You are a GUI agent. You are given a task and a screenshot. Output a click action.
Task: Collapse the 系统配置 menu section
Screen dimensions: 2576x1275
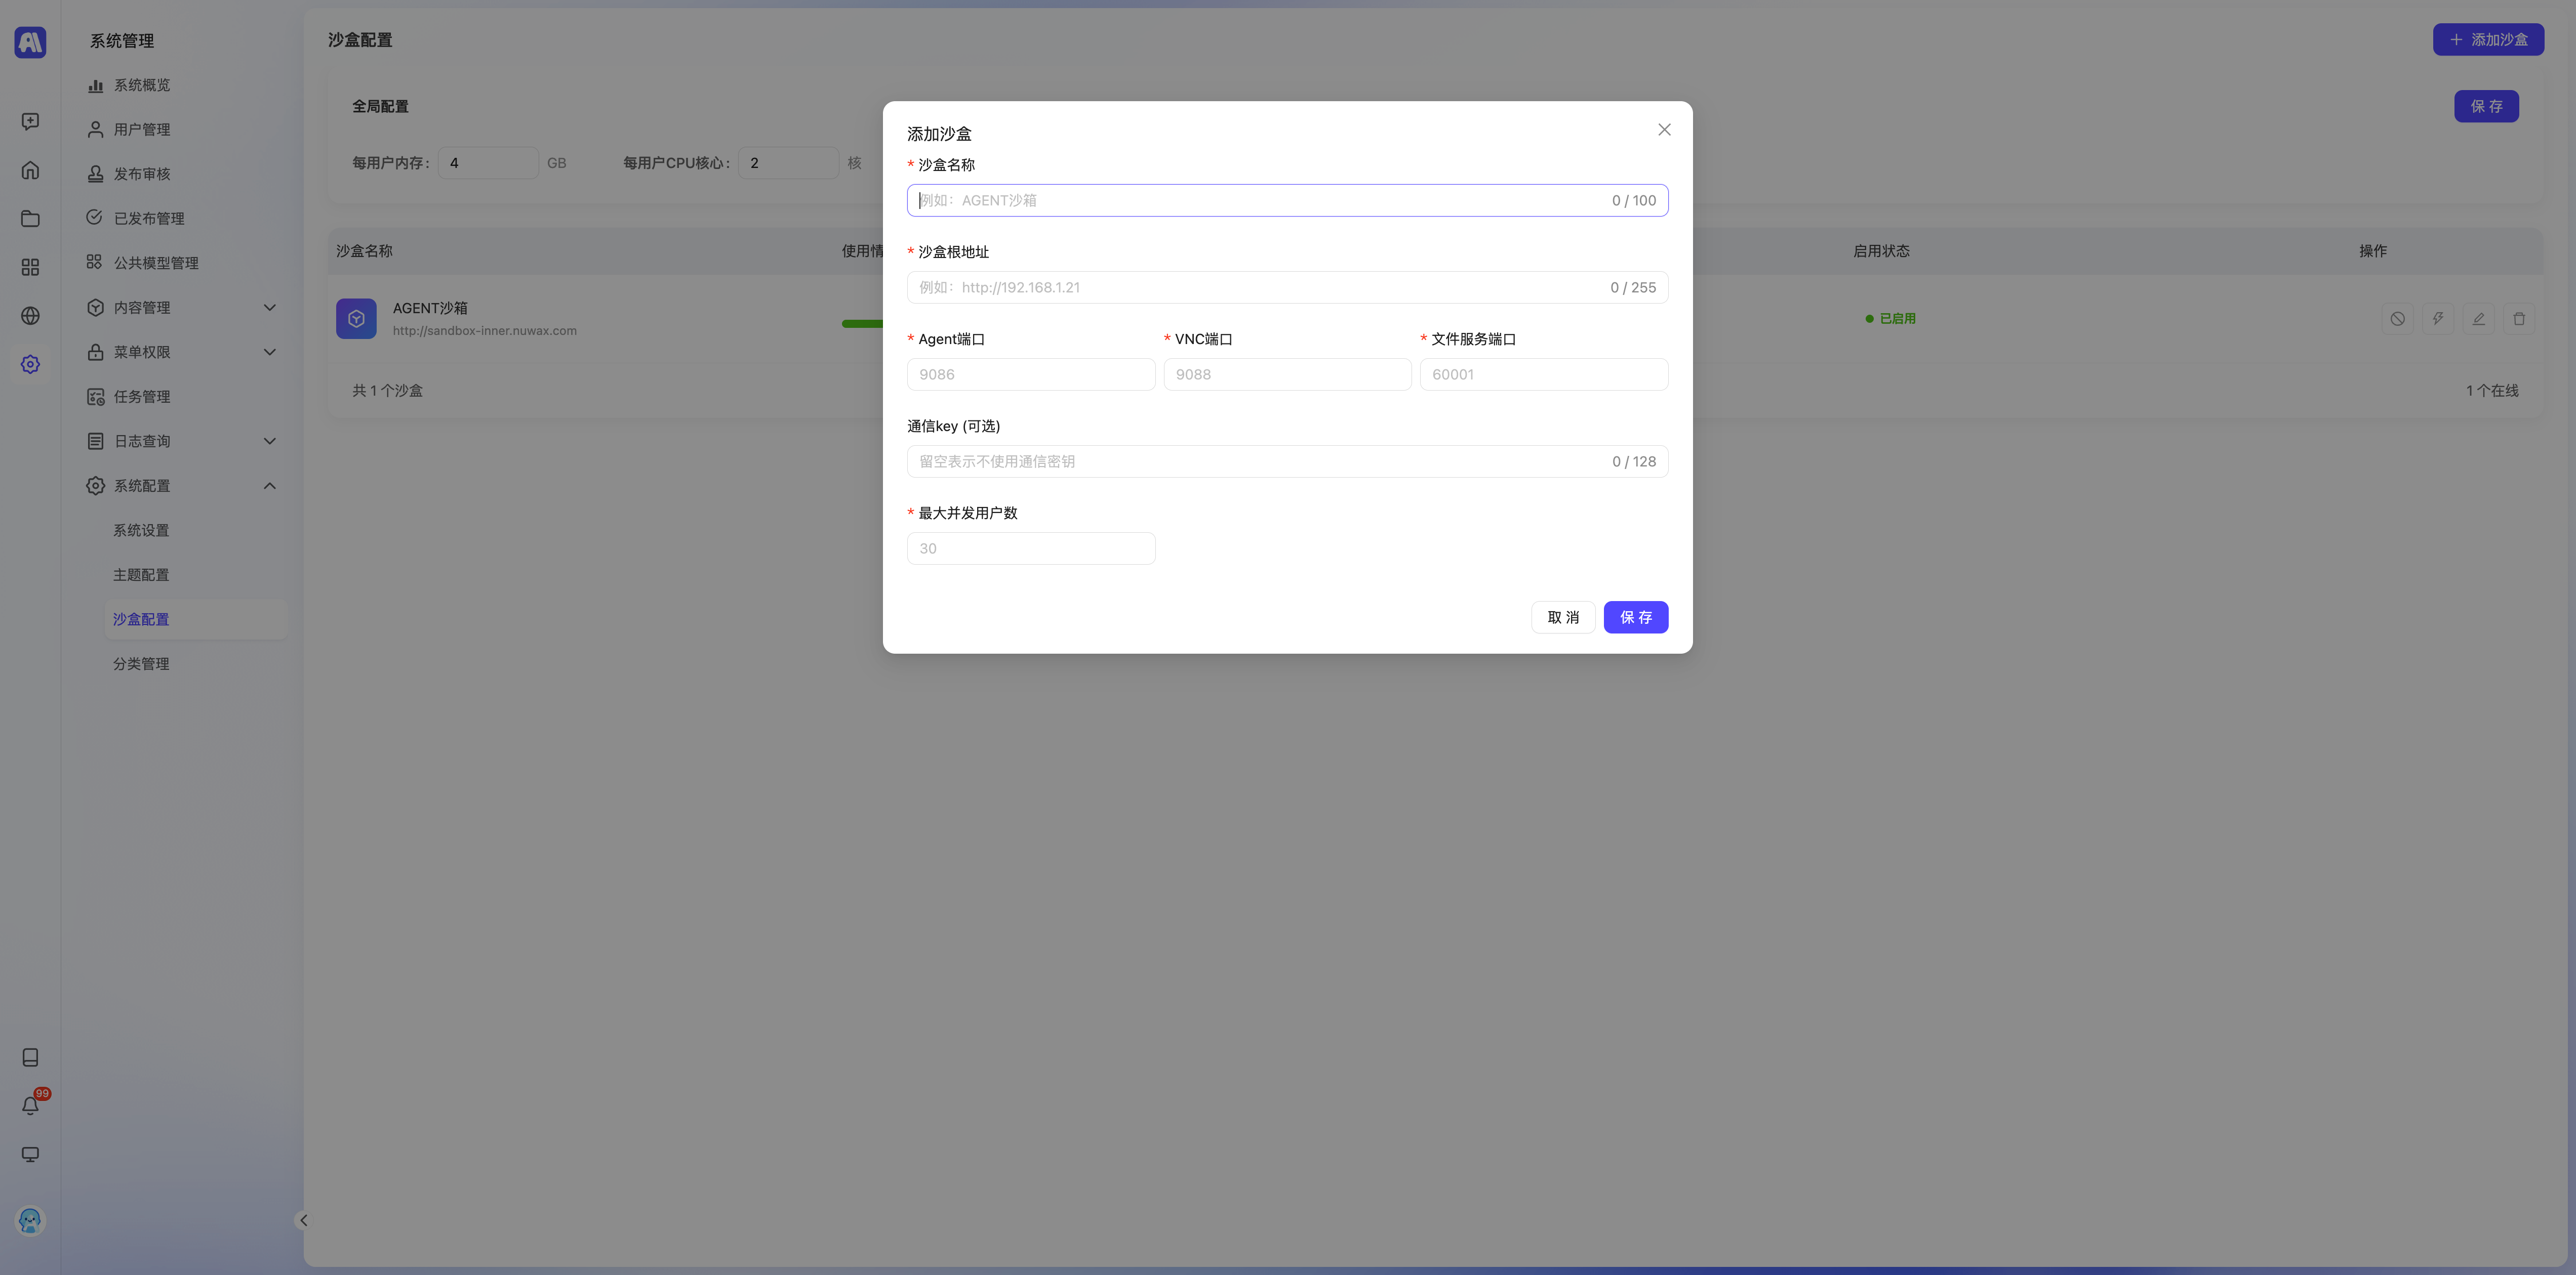[x=269, y=486]
